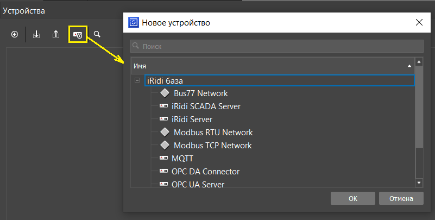The height and width of the screenshot is (220, 435).
Task: Choose Modbus RTU Network from device list
Action: pos(213,133)
